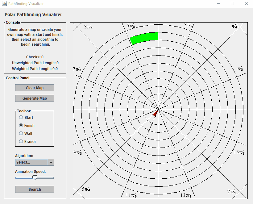
Task: Click the Polar Pathfinding Visualizer heading
Action: tap(33, 15)
